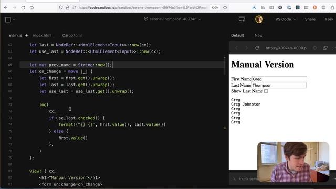Switch to the index.html tab
336x189 pixels.
42,35
